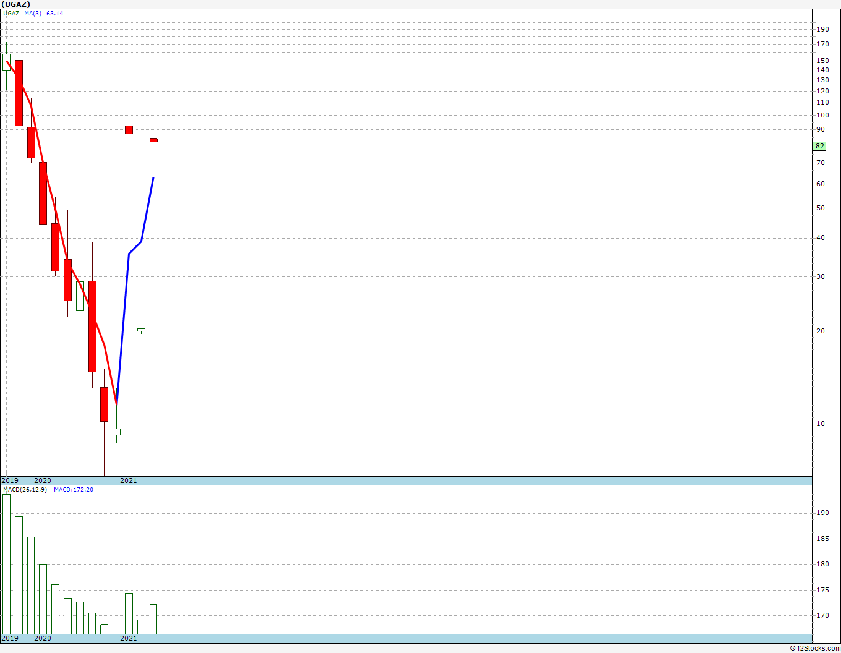Click the 70 price axis label

click(x=821, y=163)
